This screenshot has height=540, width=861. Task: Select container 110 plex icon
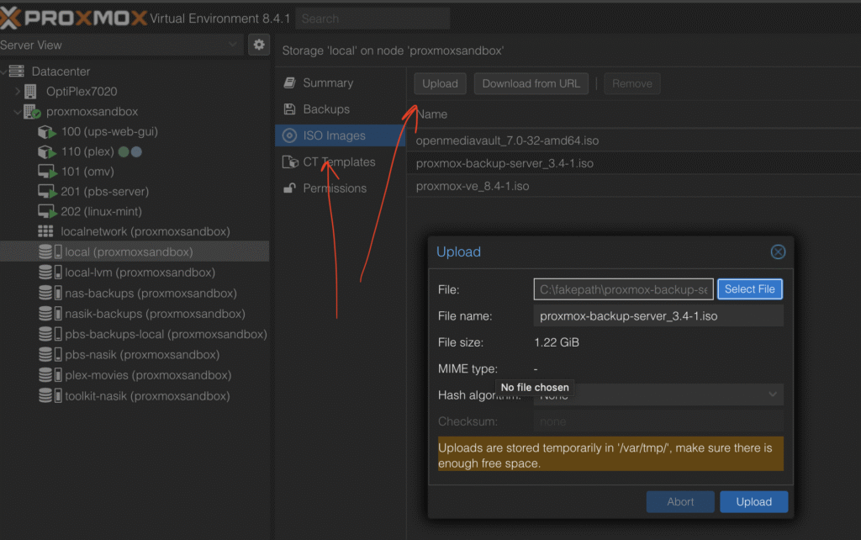tap(47, 151)
